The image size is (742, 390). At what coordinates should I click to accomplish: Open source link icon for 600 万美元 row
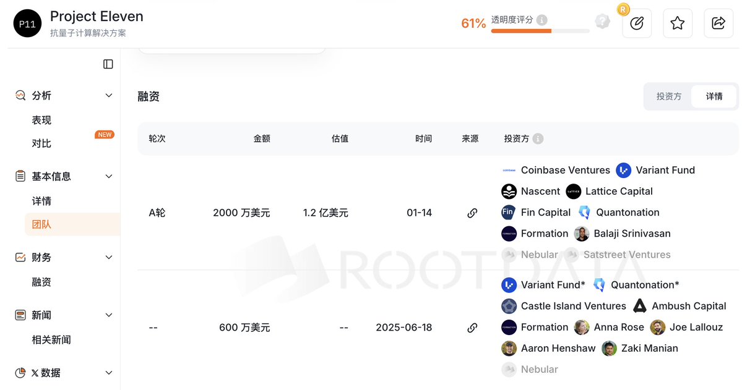(x=472, y=328)
